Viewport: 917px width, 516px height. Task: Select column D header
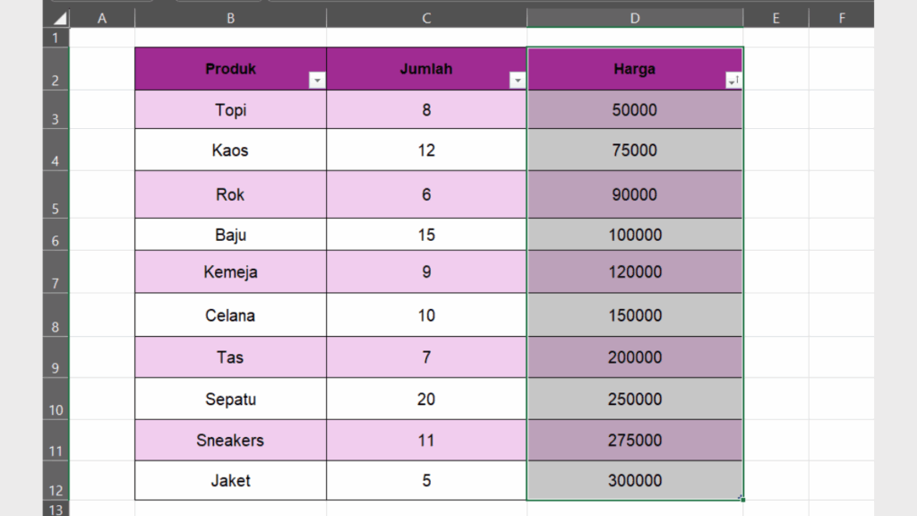(x=635, y=18)
